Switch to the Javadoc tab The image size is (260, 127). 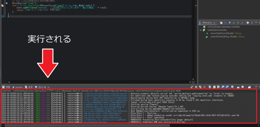17,87
